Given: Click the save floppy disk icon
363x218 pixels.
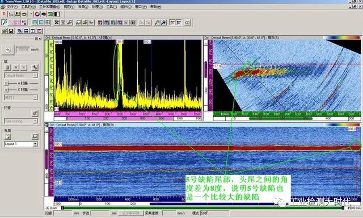Looking at the screenshot, I should [x=11, y=31].
